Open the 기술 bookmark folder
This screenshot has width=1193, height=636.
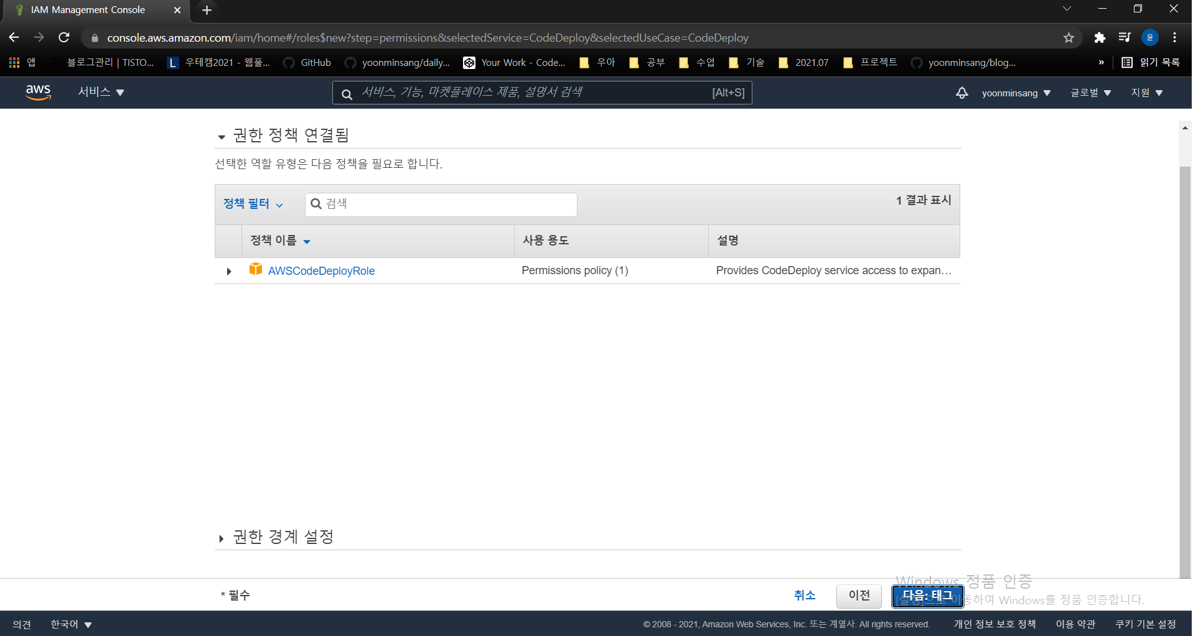[x=746, y=62]
